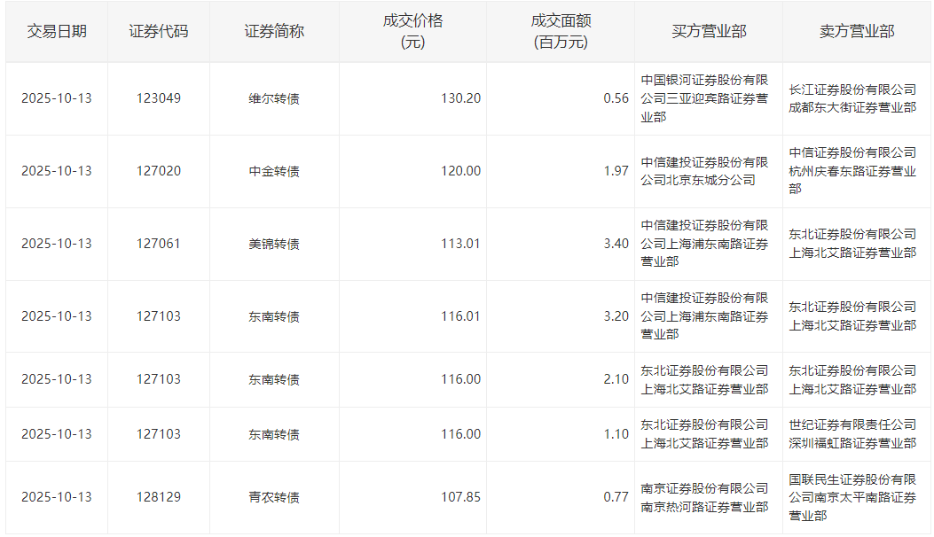Click the trade amount 0.56

[x=616, y=98]
